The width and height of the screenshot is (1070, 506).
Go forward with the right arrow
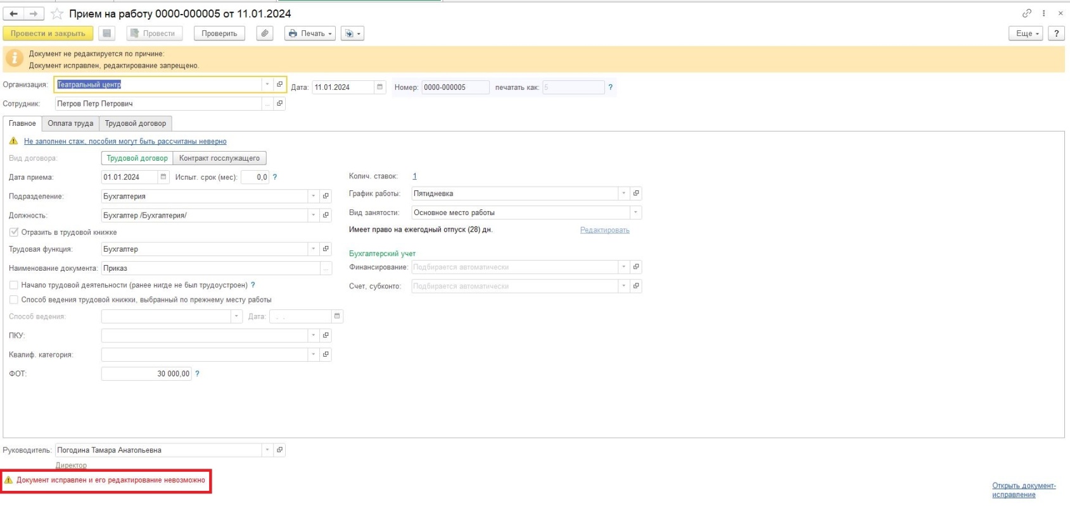pos(34,13)
